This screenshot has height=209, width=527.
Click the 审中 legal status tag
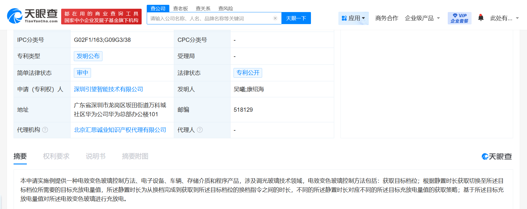point(82,73)
